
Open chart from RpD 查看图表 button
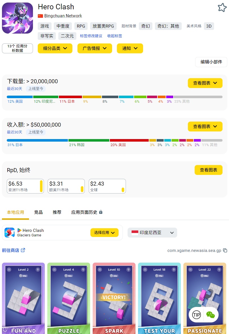[208, 170]
